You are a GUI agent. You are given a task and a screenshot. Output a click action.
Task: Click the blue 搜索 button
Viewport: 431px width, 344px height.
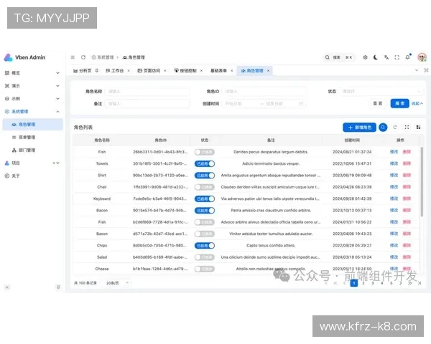(399, 103)
